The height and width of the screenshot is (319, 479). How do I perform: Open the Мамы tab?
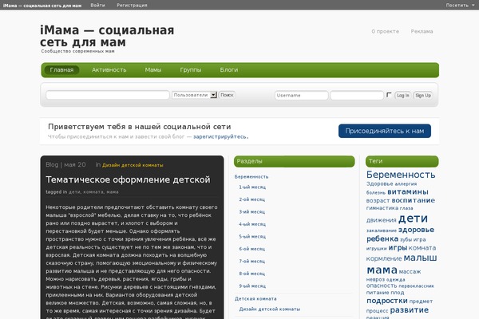pos(153,70)
